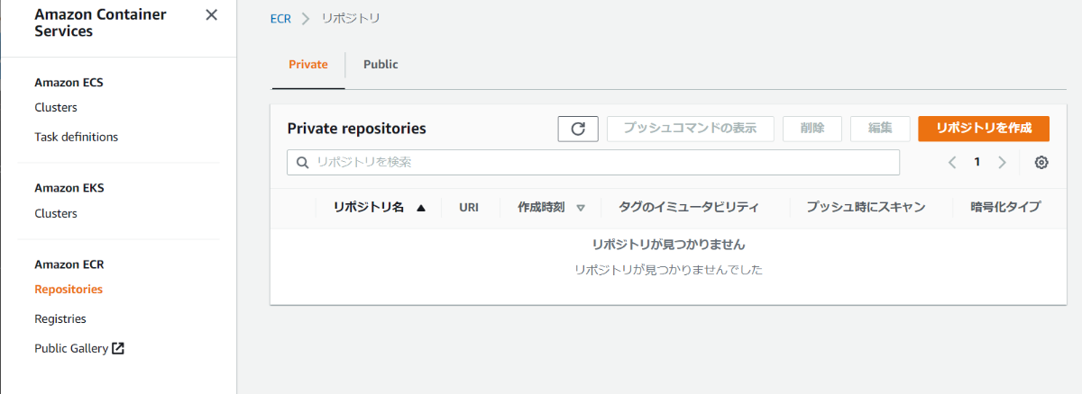Image resolution: width=1082 pixels, height=394 pixels.
Task: Click the search magnifier icon
Action: 302,163
